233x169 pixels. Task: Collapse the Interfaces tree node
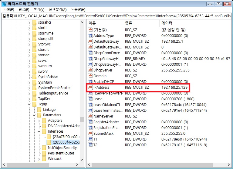(x=39, y=131)
